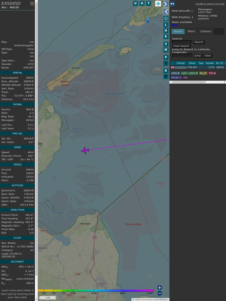226x301 pixels.
Task: Click the Jump to Airport input field
Action: pyautogui.click(x=182, y=55)
